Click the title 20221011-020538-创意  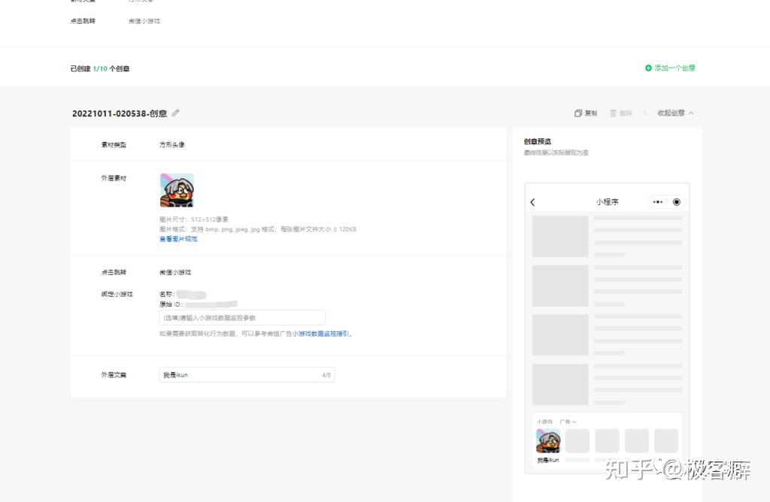click(120, 113)
